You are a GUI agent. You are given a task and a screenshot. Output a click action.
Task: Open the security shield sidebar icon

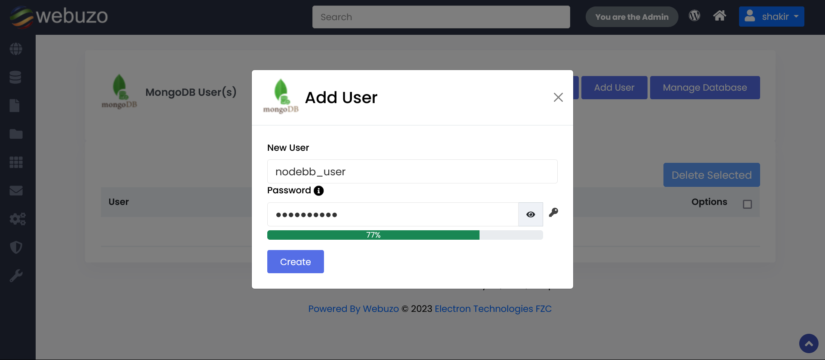(16, 247)
